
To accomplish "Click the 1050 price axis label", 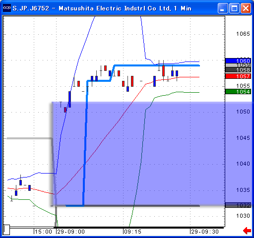I will coord(243,112).
